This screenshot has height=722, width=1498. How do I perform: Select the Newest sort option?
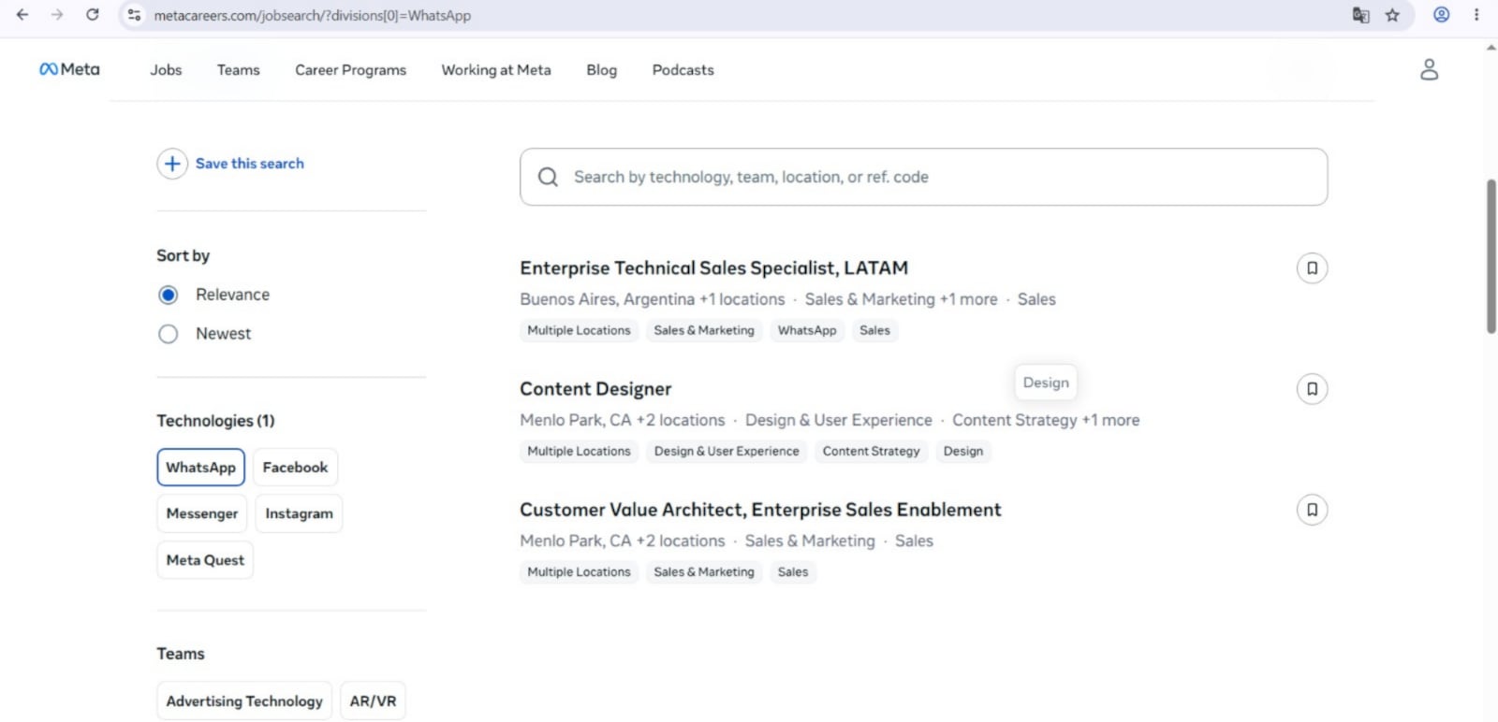click(168, 334)
